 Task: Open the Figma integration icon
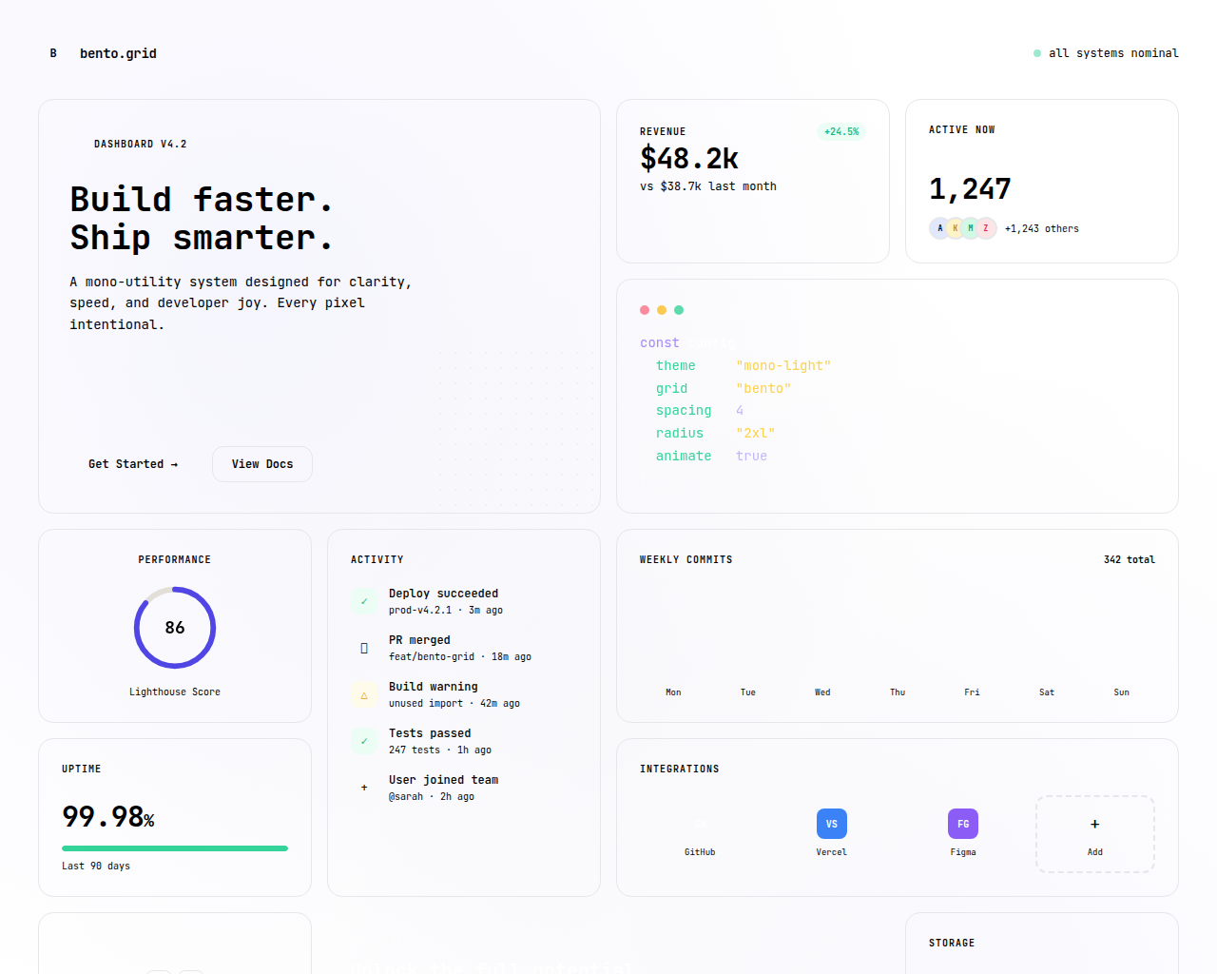[x=962, y=824]
